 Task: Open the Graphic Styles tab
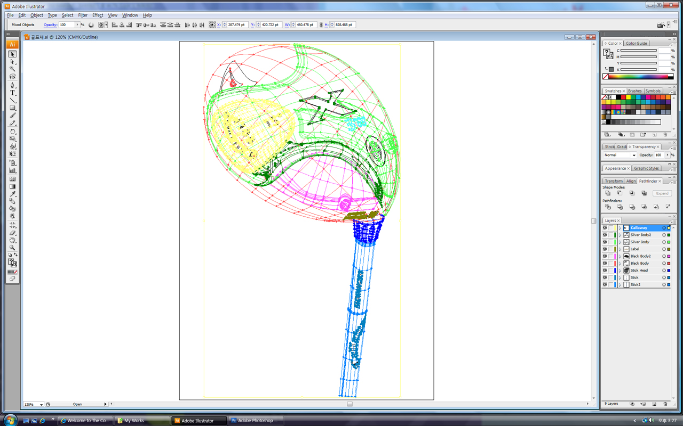coord(646,168)
